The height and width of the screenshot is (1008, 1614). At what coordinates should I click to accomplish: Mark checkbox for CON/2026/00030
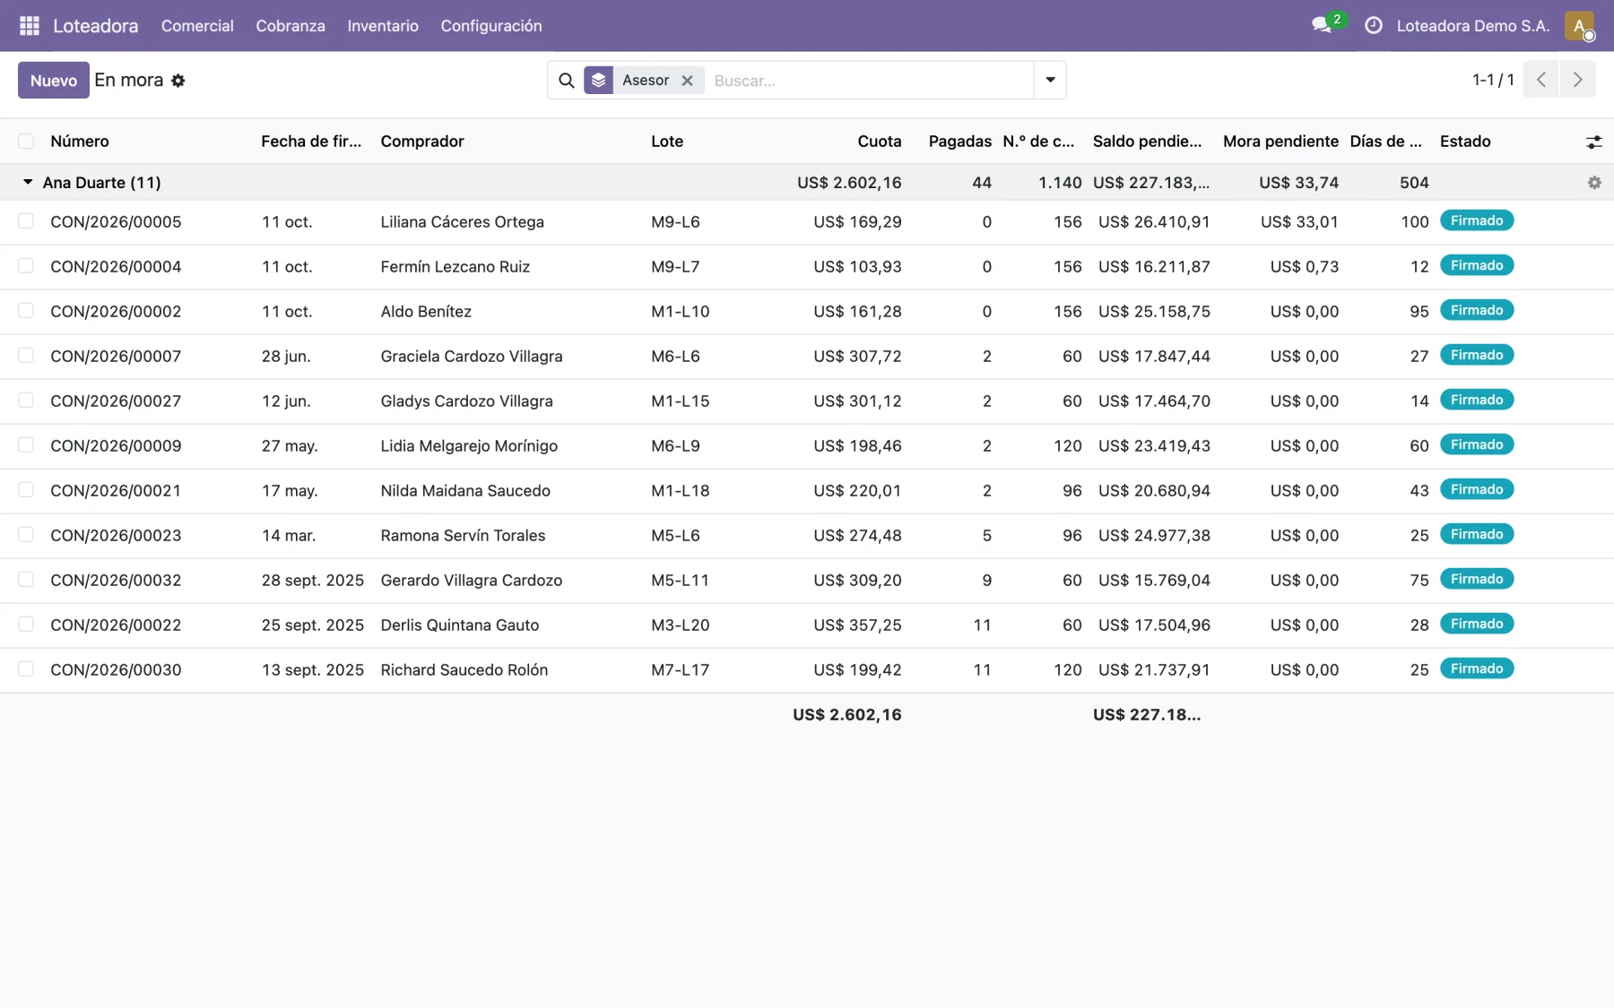tap(26, 669)
